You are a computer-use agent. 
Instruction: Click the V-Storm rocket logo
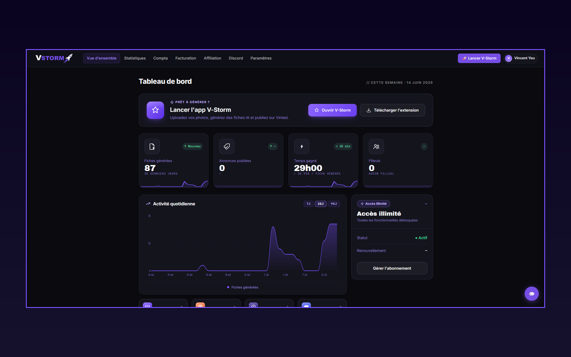pos(54,58)
